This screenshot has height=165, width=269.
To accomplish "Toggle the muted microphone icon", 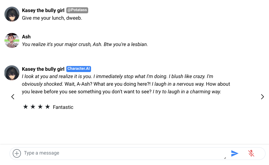I will (251, 154).
